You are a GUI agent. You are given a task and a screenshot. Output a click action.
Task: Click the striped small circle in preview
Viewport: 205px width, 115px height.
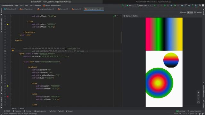coord(171,60)
